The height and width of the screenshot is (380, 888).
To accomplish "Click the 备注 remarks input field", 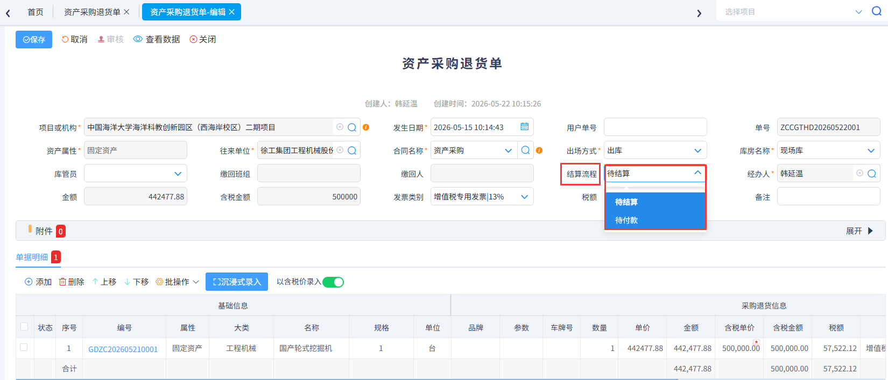I will [x=828, y=197].
